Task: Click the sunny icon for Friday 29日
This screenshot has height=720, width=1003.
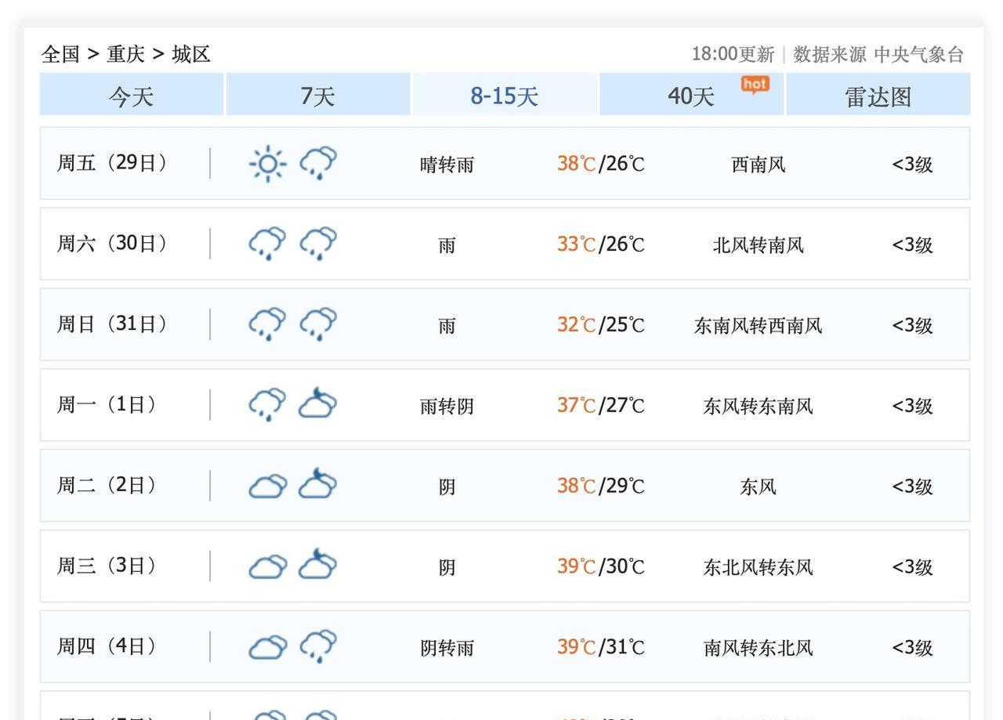Action: click(267, 164)
